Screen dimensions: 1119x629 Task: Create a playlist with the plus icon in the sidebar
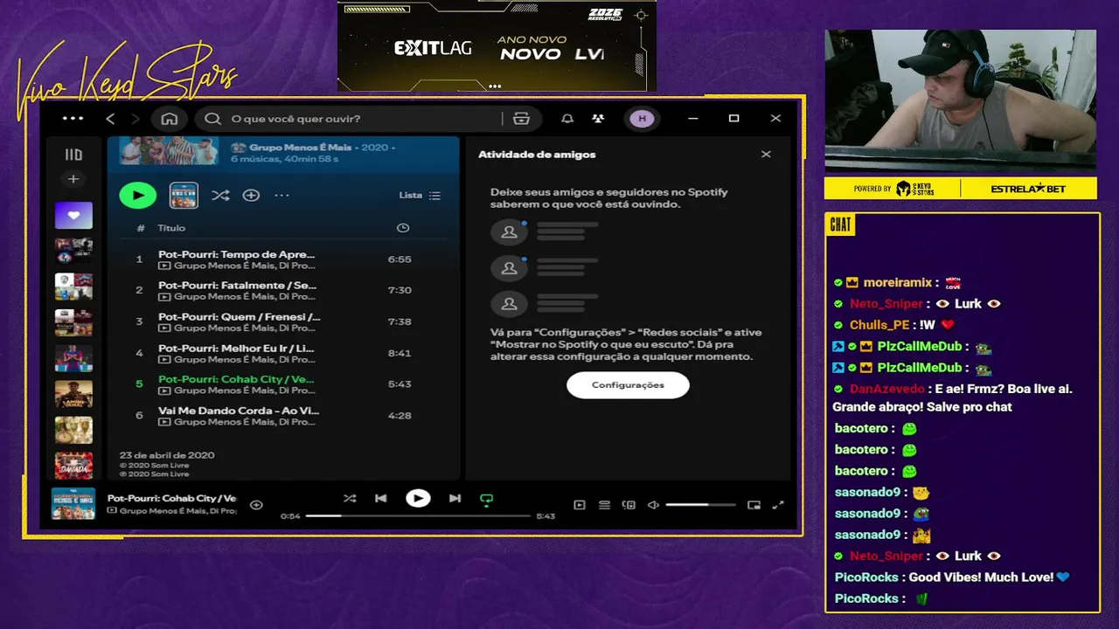73,179
